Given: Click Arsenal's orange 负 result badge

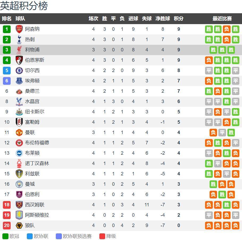Looking at the screenshot, I should [227, 29].
